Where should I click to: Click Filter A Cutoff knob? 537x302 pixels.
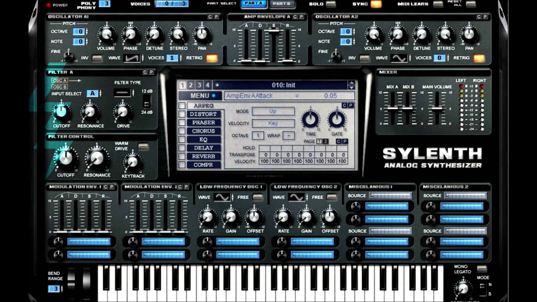tap(61, 112)
